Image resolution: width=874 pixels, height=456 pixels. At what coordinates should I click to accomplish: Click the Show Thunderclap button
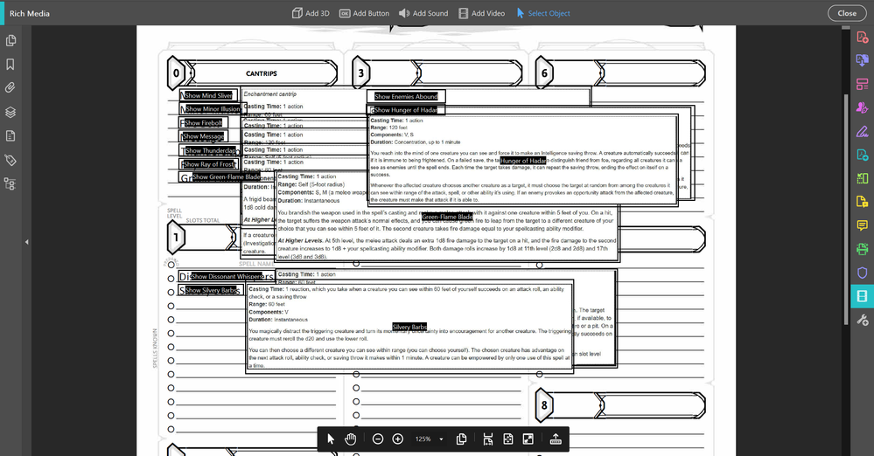pyautogui.click(x=211, y=151)
